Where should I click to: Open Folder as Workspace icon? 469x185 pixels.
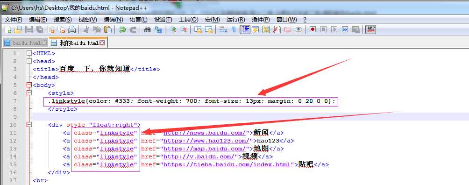(288, 29)
